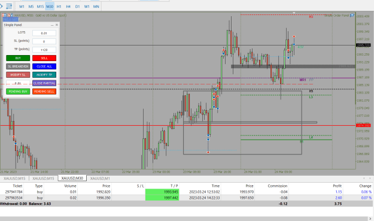Click volume 0.02 cell

pyautogui.click(x=73, y=198)
